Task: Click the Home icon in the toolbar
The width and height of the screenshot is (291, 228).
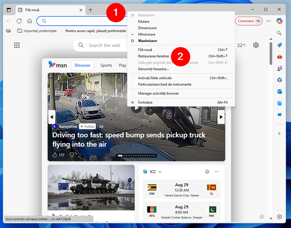Action: (30, 21)
